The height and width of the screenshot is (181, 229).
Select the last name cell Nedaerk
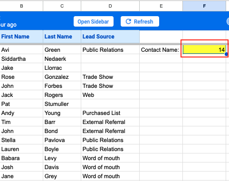62,59
